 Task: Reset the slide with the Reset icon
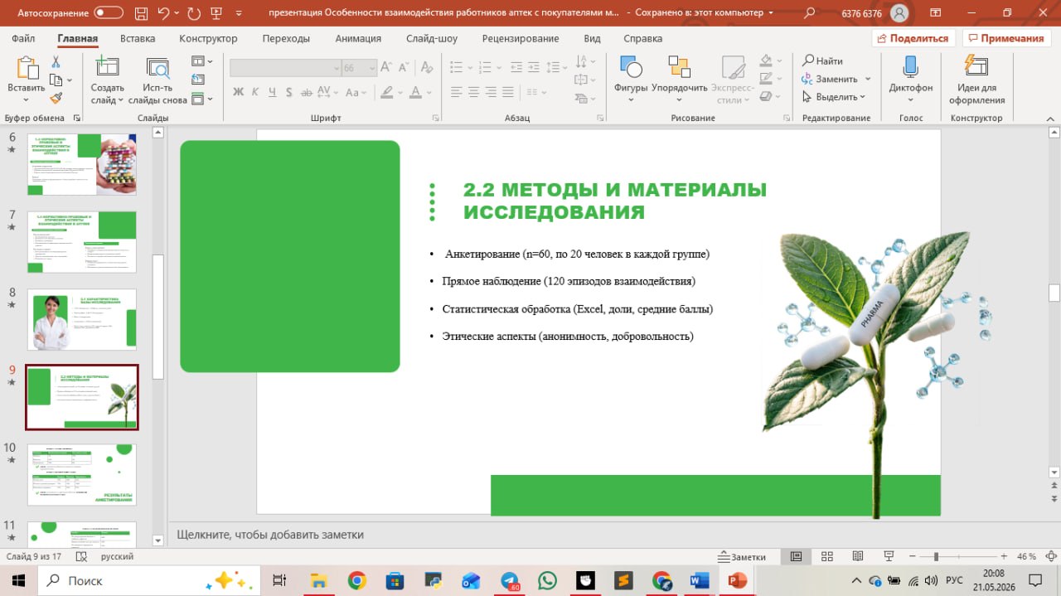click(x=199, y=80)
